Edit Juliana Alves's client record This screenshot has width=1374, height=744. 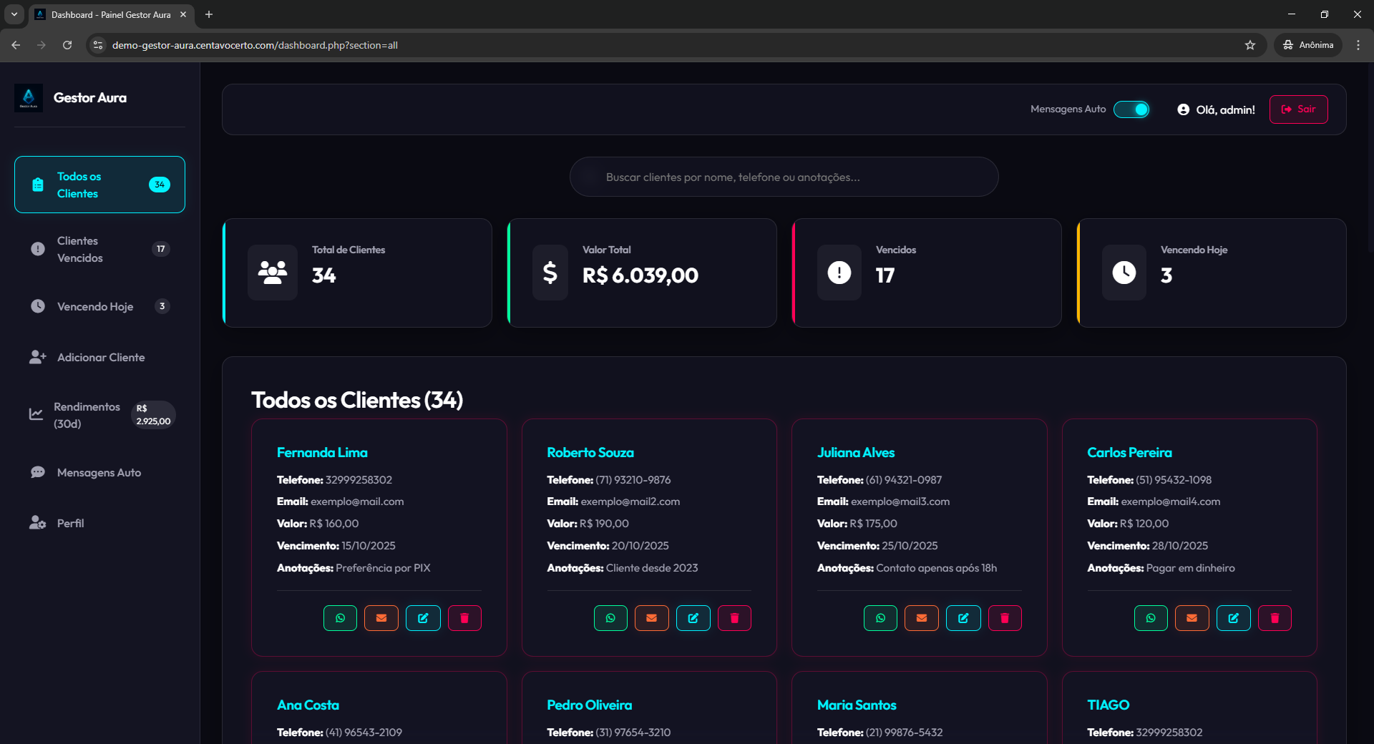pyautogui.click(x=963, y=618)
